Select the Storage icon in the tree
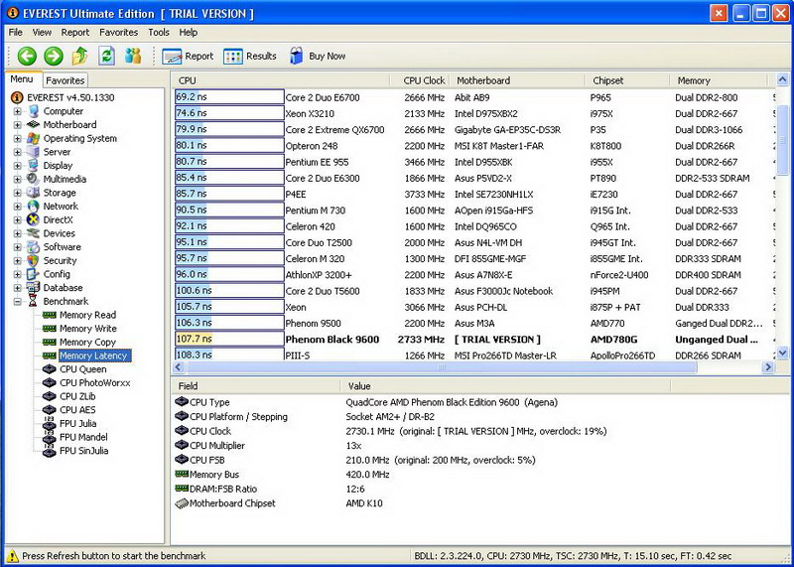 pos(34,193)
